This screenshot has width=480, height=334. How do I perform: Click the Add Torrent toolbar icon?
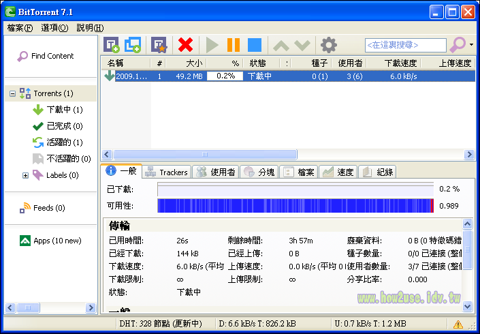[111, 45]
